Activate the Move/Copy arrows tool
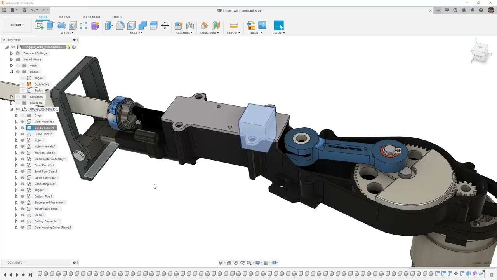 click(x=165, y=26)
